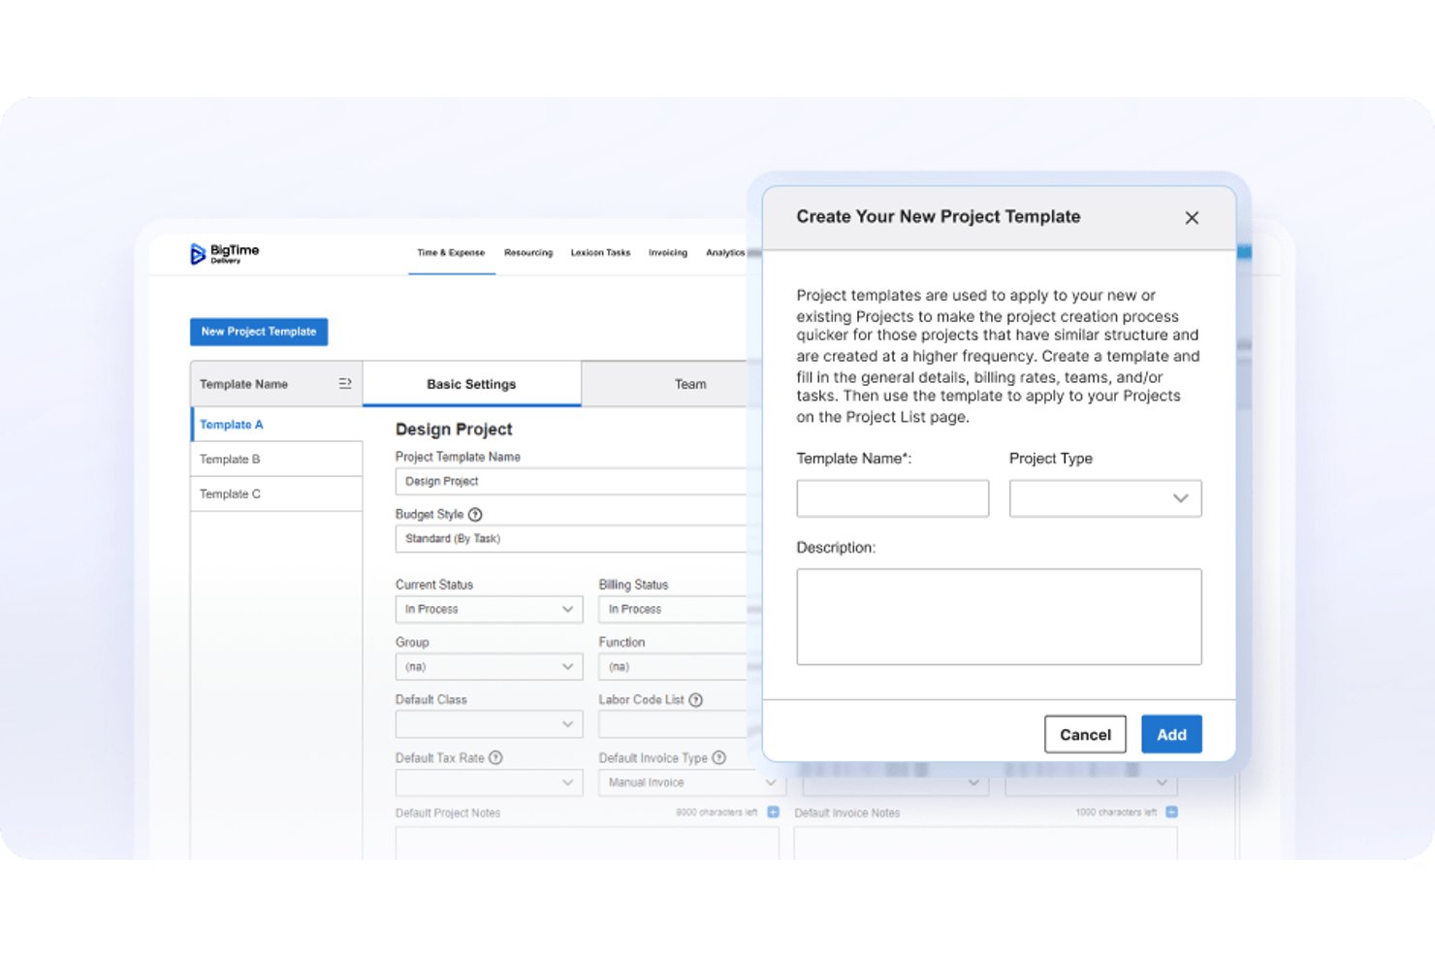This screenshot has height=957, width=1435.
Task: Click the Add button in the dialog
Action: 1171,735
